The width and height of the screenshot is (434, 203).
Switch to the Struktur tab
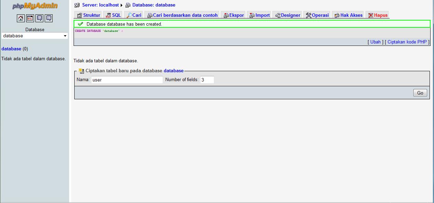pos(90,15)
